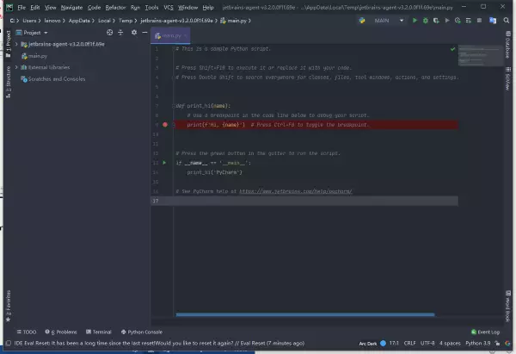Image resolution: width=516 pixels, height=354 pixels.
Task: Expand the jetbrains-agent-v3.2.0 project folder
Action: point(16,44)
